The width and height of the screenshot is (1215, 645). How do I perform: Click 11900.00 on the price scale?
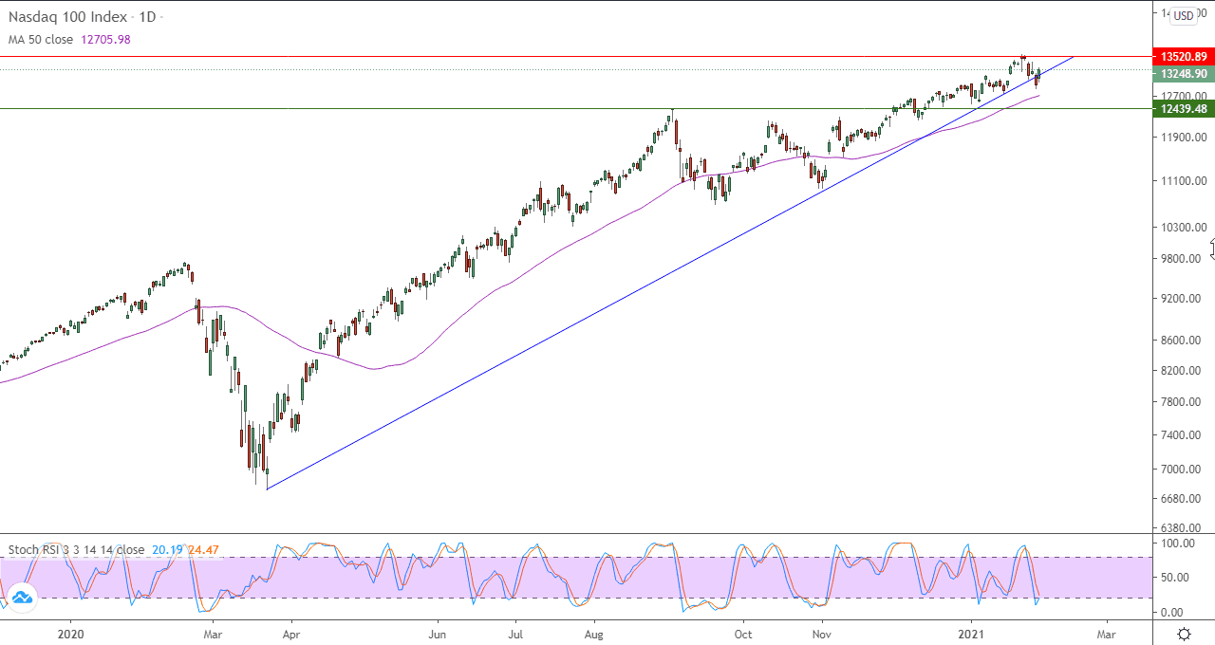(1184, 138)
